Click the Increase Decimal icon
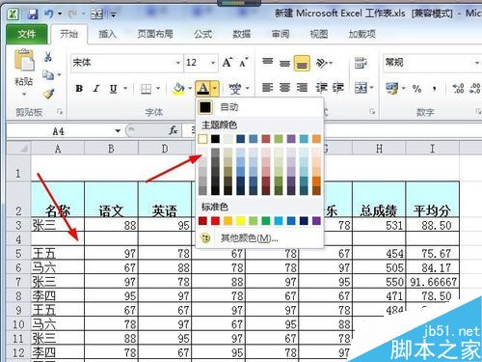The height and width of the screenshot is (362, 482). pyautogui.click(x=458, y=88)
